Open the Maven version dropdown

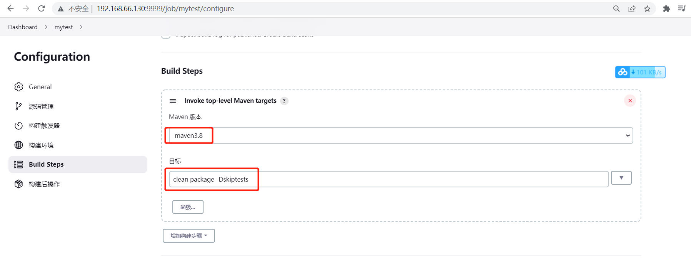(x=400, y=136)
